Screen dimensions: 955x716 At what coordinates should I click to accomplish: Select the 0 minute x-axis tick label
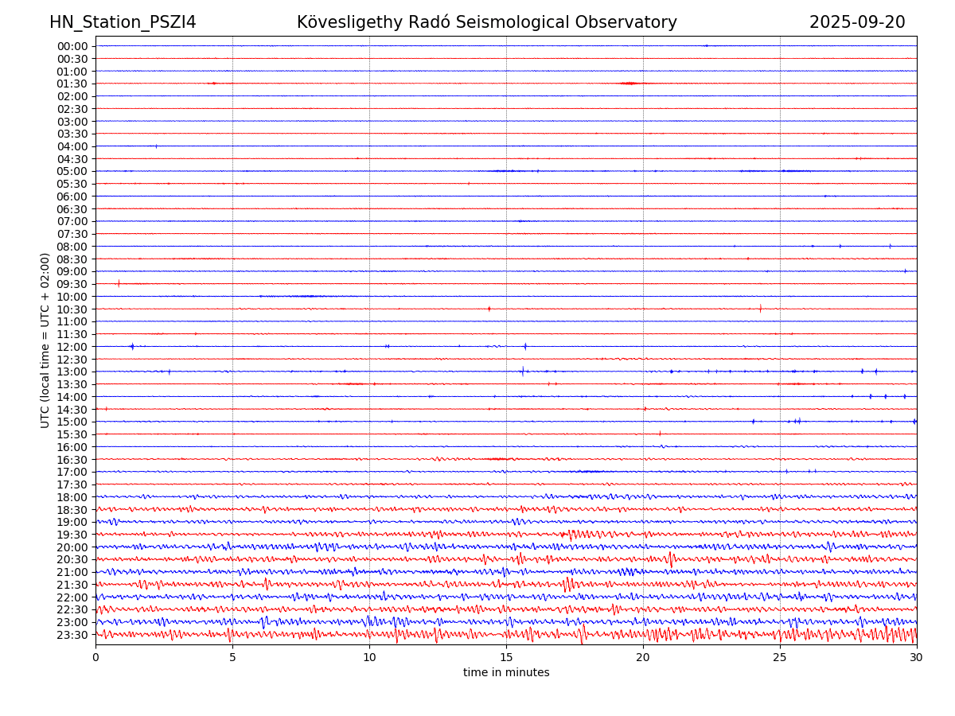coord(95,657)
